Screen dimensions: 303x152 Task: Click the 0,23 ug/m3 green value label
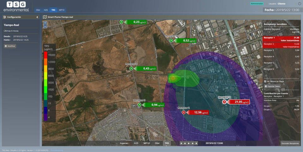coord(135,22)
